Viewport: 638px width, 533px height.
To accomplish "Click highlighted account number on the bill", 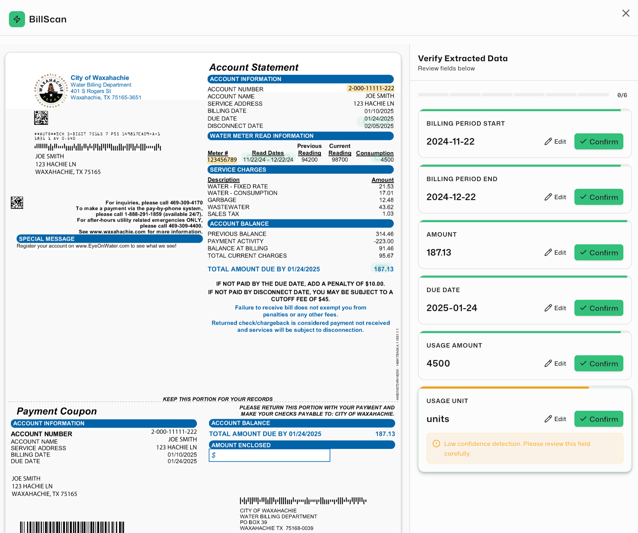I will (371, 88).
